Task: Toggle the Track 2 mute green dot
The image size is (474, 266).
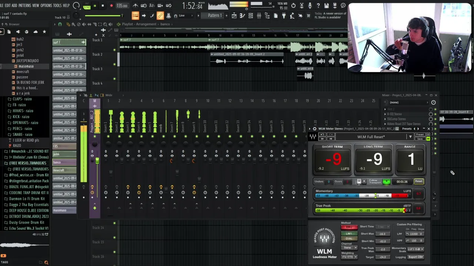Action: (x=114, y=64)
